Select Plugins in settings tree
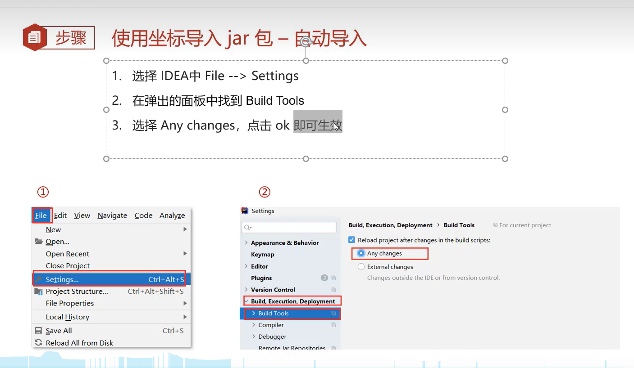This screenshot has height=368, width=634. tap(261, 278)
